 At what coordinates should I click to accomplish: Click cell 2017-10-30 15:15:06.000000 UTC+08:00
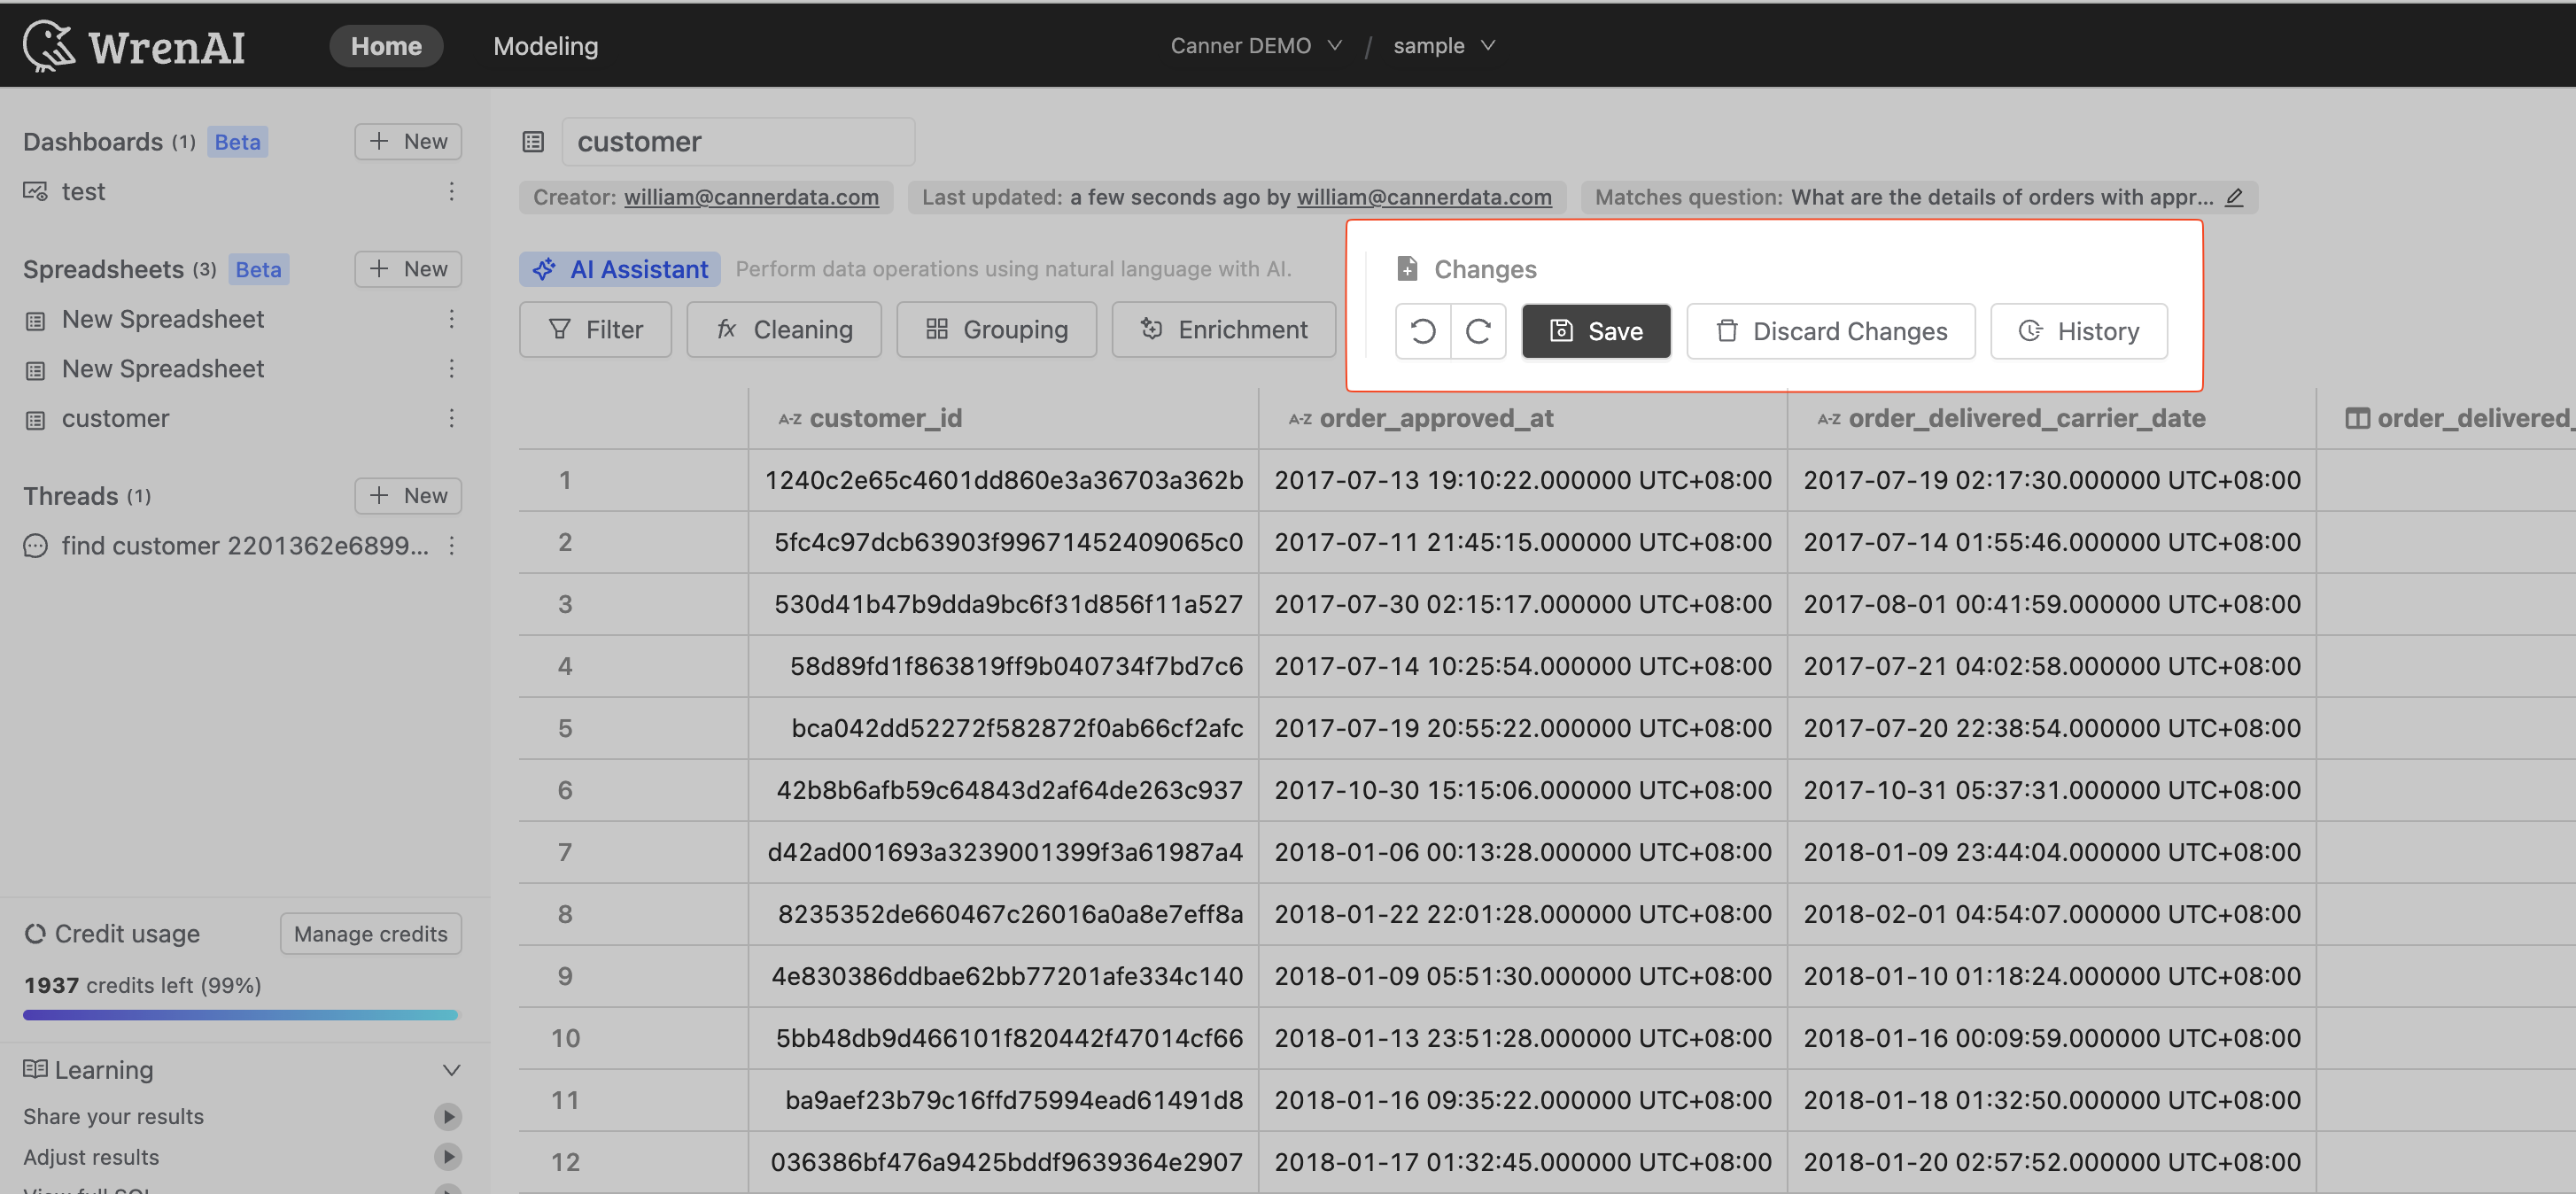(x=1522, y=790)
